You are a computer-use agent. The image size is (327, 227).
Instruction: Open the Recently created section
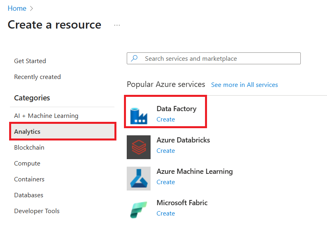point(37,77)
